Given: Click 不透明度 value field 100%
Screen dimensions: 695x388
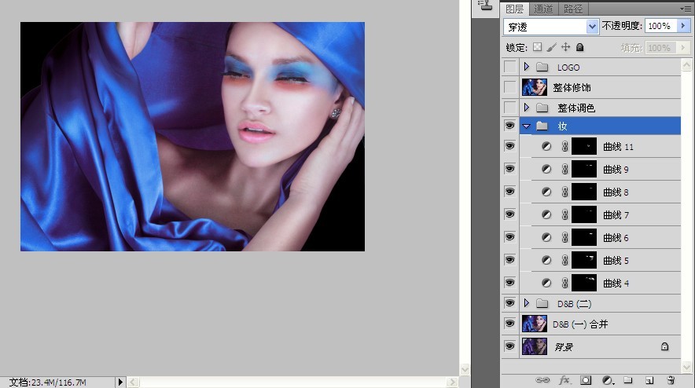Looking at the screenshot, I should 661,26.
